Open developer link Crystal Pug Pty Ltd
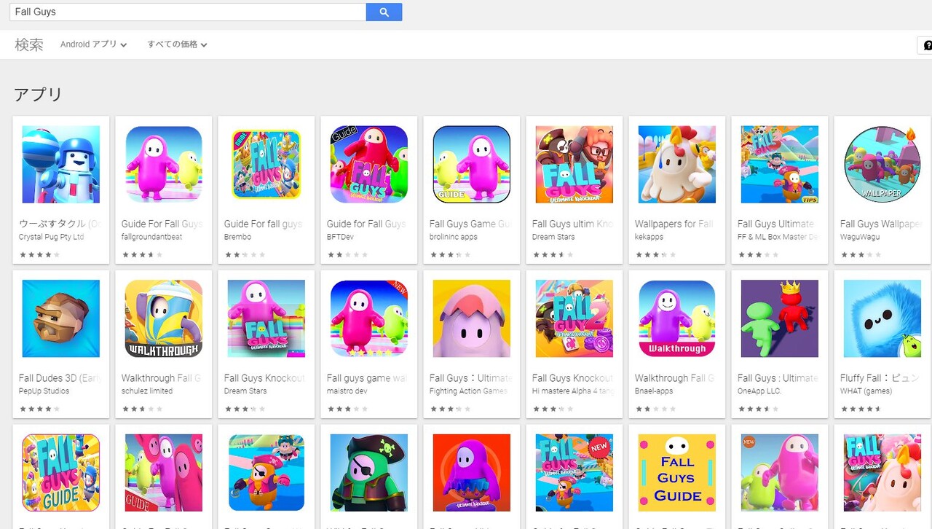This screenshot has width=932, height=529. (51, 237)
